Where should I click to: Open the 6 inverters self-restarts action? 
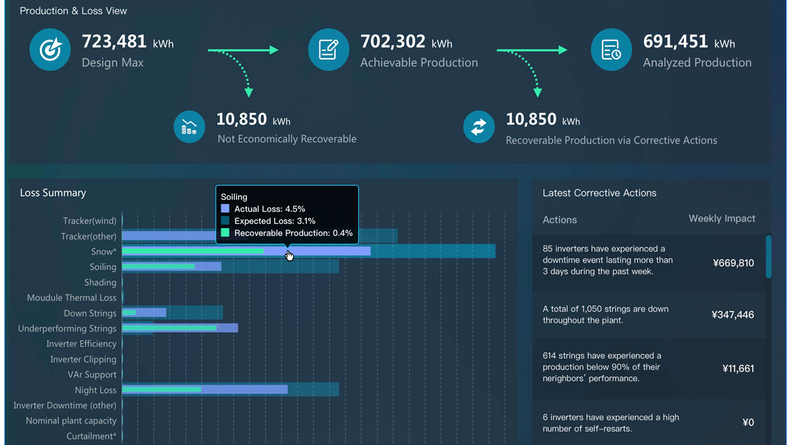point(649,423)
